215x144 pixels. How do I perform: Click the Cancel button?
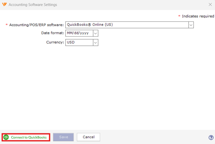point(89,137)
